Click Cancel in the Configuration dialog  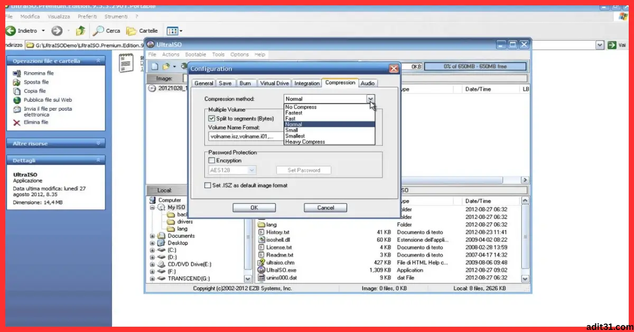(325, 208)
